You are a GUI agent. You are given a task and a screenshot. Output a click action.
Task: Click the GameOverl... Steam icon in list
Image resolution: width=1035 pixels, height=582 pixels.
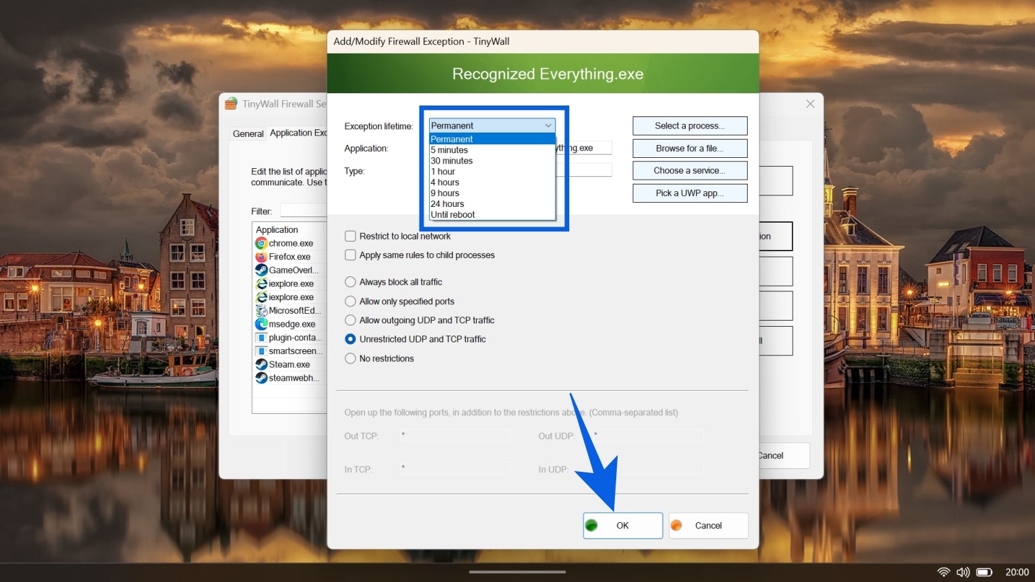click(261, 270)
